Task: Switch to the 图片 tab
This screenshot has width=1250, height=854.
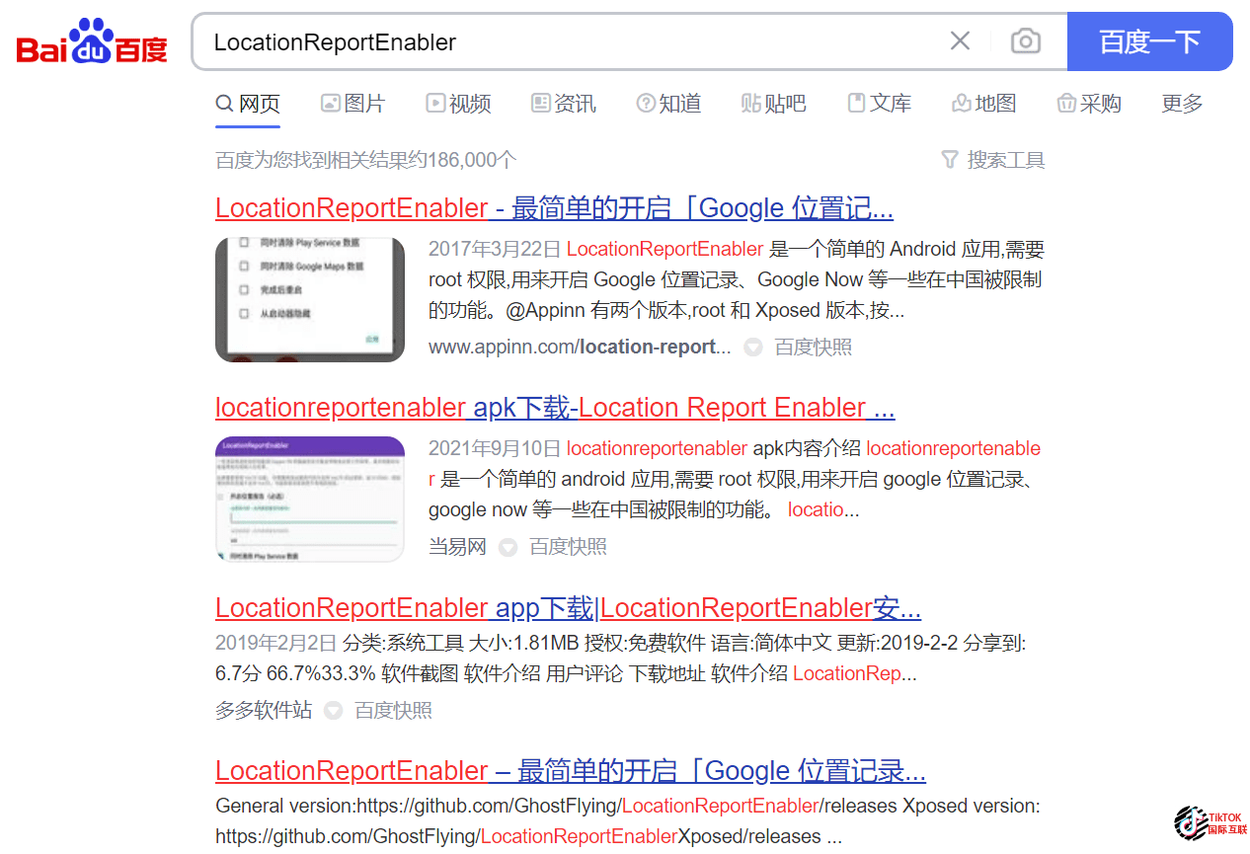Action: pos(352,104)
